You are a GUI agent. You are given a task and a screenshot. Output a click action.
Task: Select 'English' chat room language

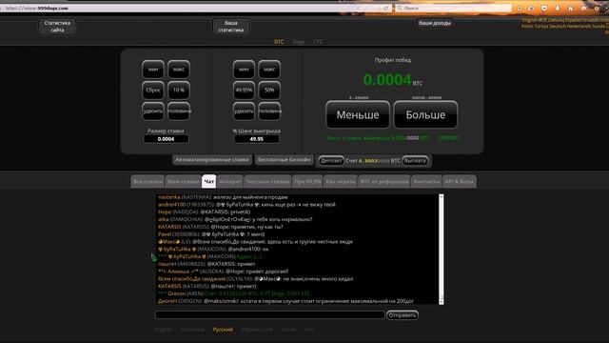pos(164,330)
